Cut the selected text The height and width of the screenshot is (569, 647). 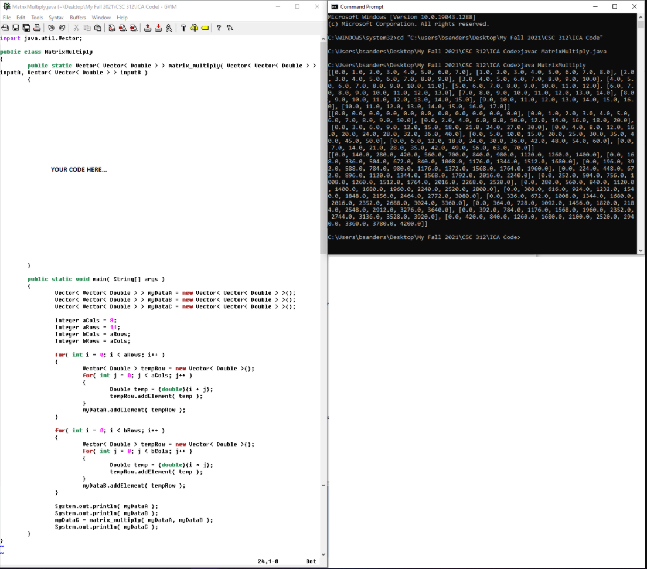point(76,28)
